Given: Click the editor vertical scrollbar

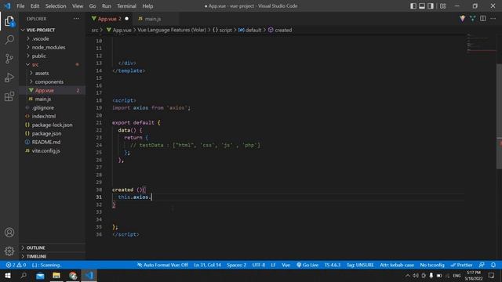Looking at the screenshot, I should tap(499, 116).
